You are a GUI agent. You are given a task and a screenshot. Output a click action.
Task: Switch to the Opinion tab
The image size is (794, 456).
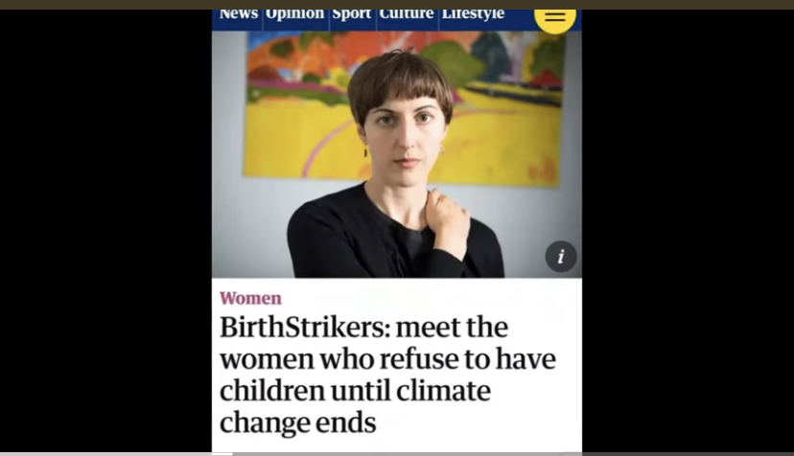click(x=294, y=15)
